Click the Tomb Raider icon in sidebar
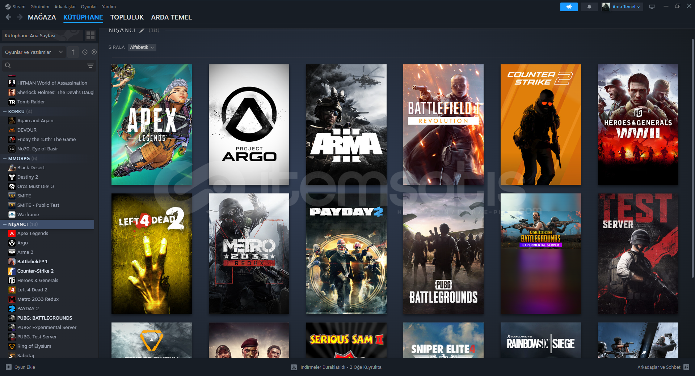Screen dimensions: 695x376 pos(12,102)
